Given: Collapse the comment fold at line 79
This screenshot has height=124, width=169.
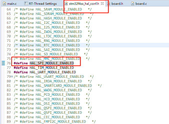Looking at the screenshot, I should (x=12, y=76).
